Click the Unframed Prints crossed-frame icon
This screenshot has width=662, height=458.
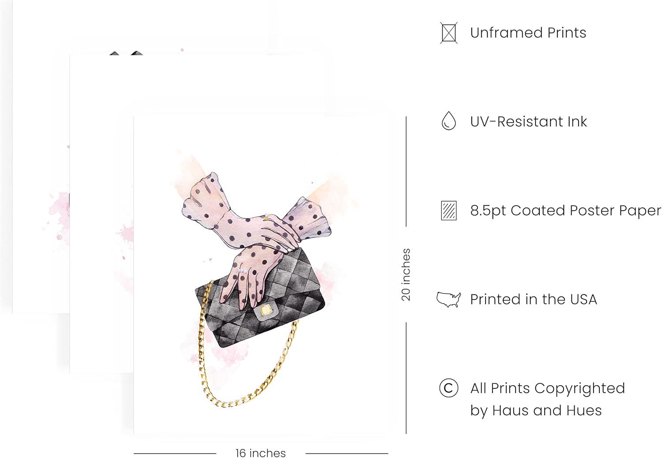pyautogui.click(x=448, y=33)
